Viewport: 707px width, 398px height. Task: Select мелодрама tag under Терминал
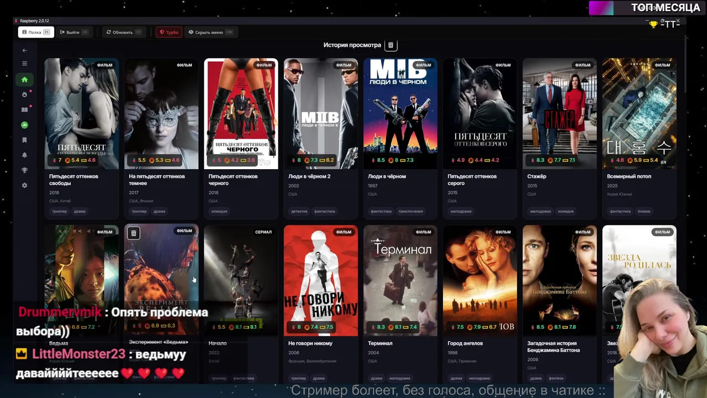399,378
